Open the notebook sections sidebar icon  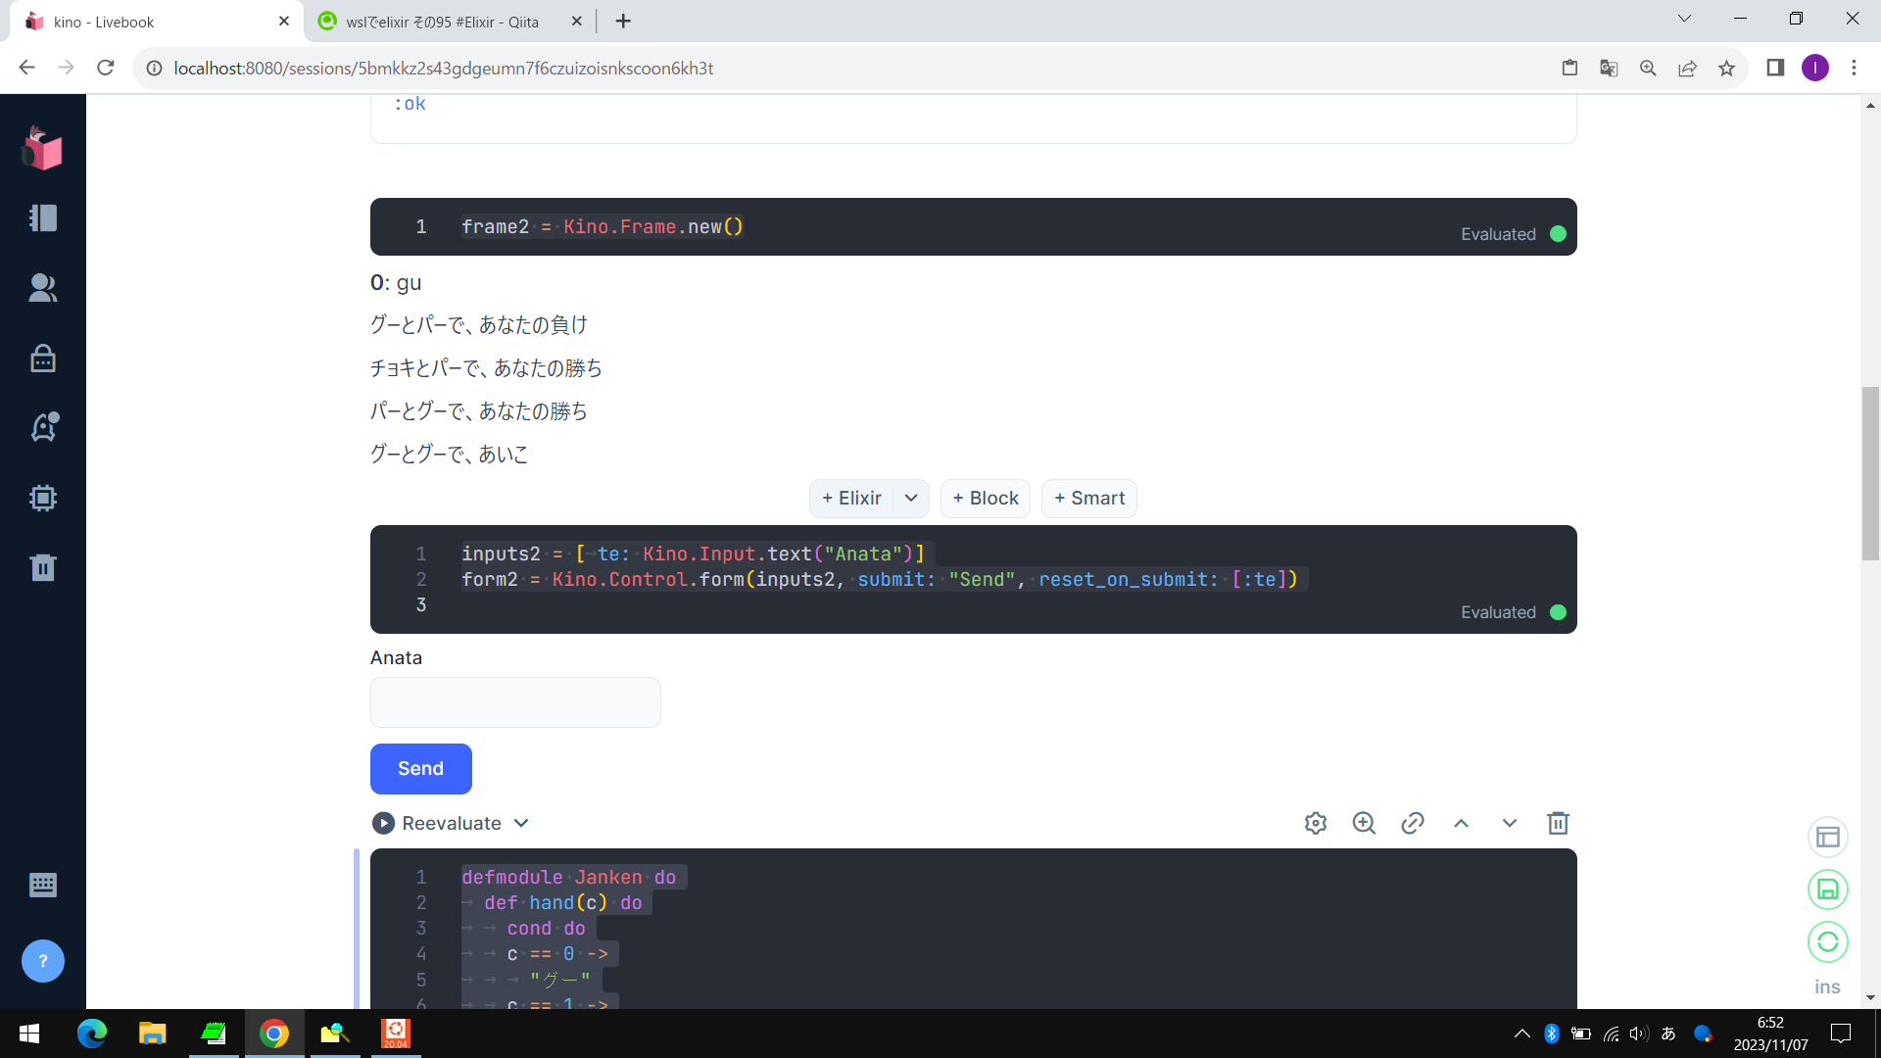pos(43,217)
